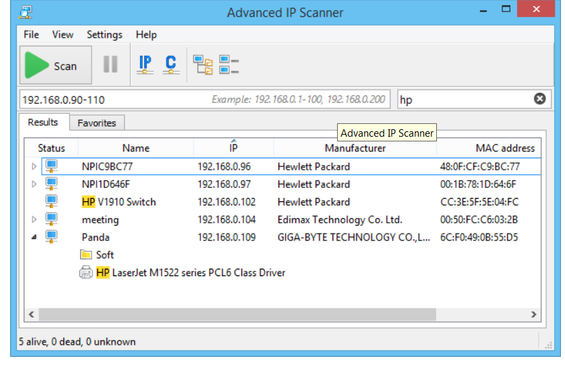Clear the hp search filter
Screen dimensions: 565x365
click(x=539, y=99)
